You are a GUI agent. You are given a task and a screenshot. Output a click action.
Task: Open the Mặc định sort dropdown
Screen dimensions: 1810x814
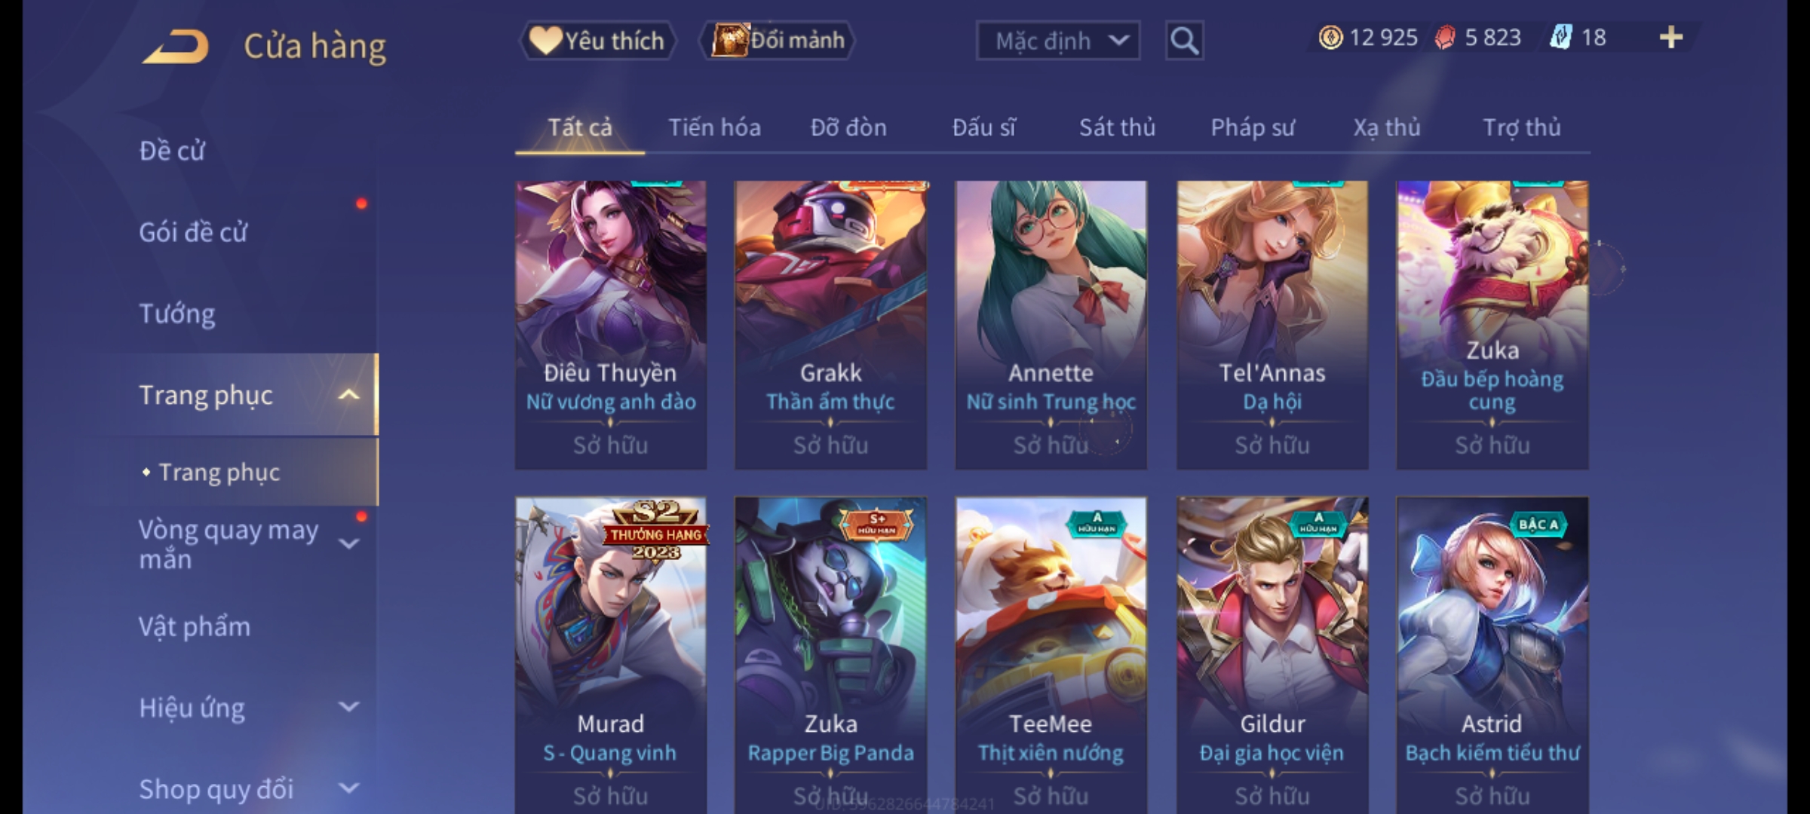[1058, 41]
